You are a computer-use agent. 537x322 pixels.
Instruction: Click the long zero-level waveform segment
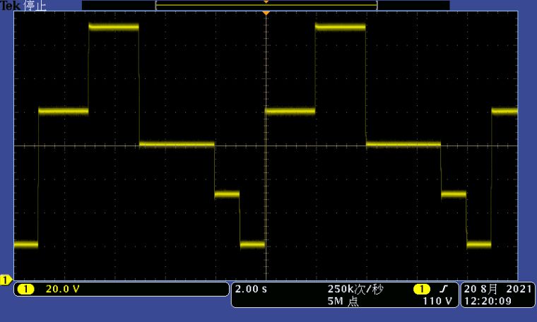click(177, 144)
